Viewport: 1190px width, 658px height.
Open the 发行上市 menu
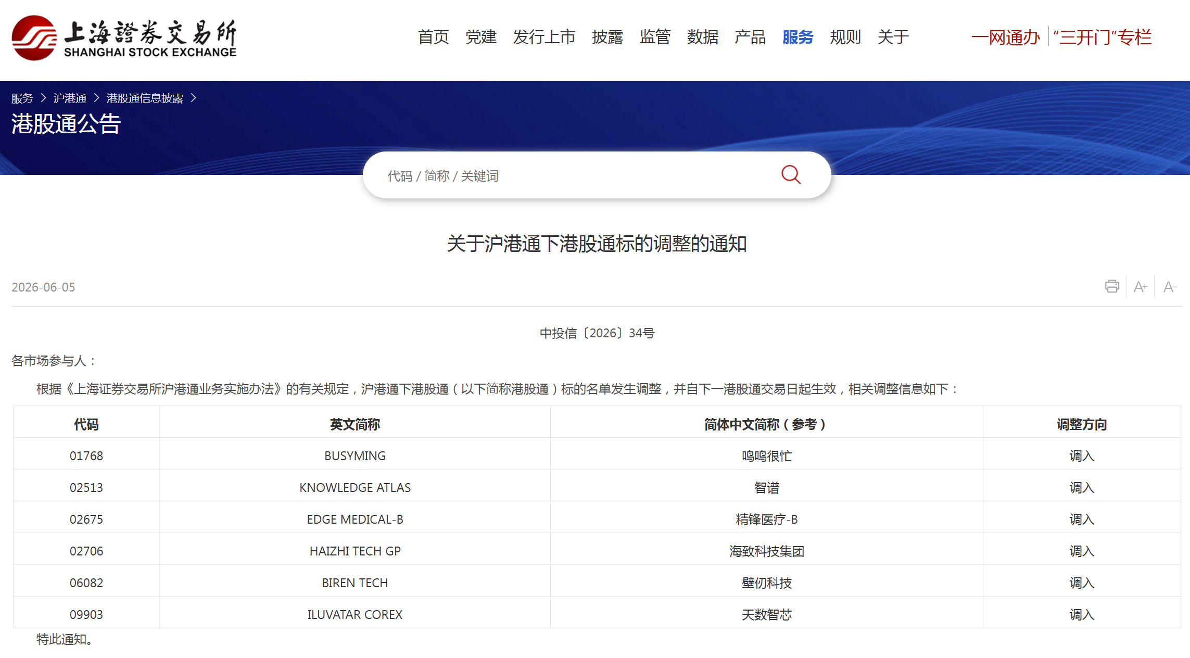coord(544,37)
